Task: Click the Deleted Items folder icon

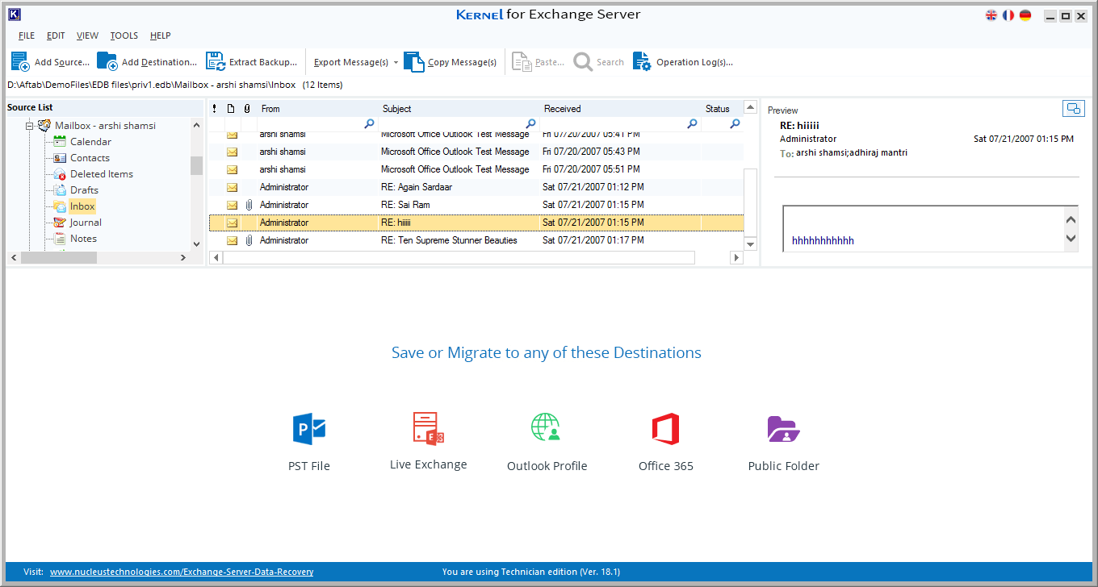Action: (x=60, y=173)
